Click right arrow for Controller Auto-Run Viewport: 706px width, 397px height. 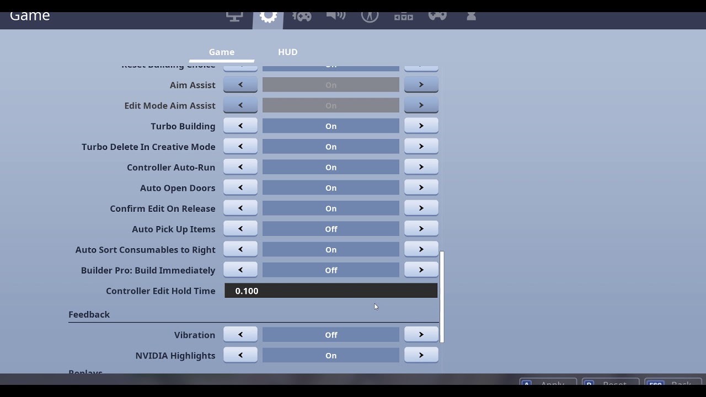click(x=421, y=167)
